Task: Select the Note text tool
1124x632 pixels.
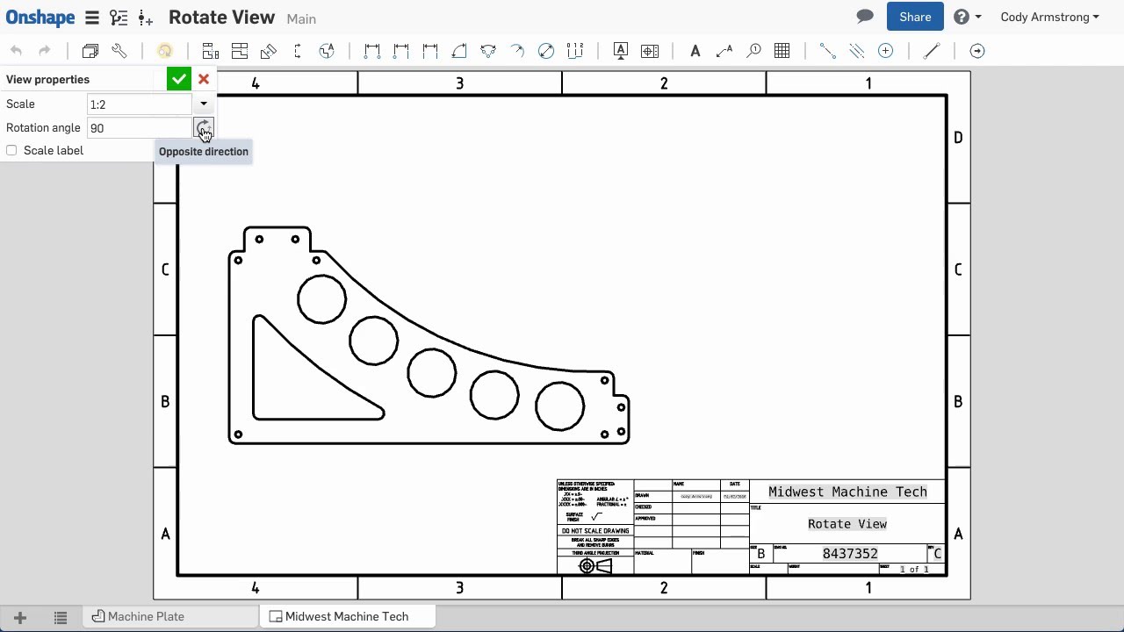Action: (x=695, y=51)
